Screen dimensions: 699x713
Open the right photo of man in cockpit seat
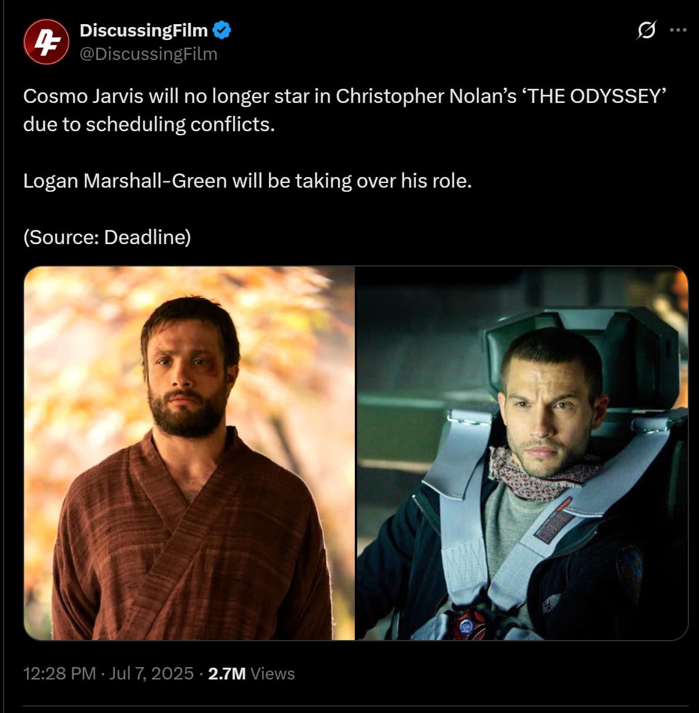(x=522, y=453)
